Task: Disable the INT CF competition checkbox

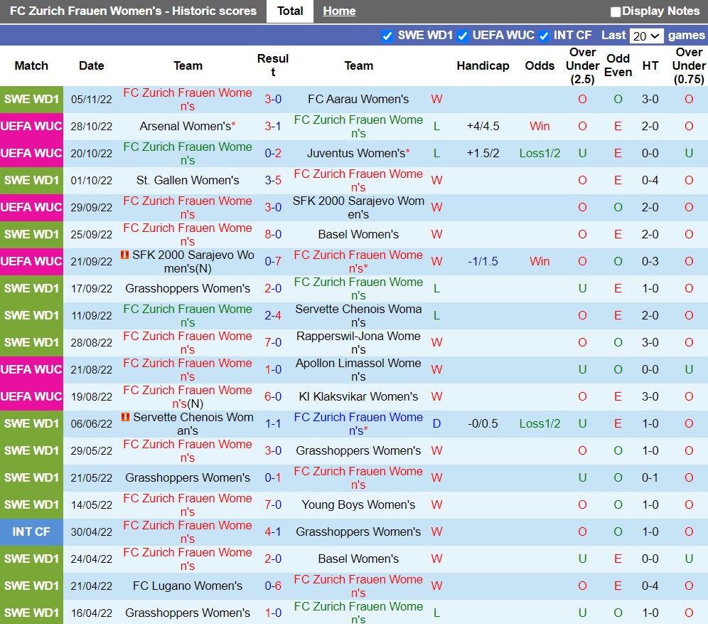Action: click(x=545, y=36)
